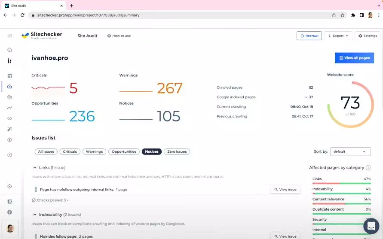383x239 pixels.
Task: Open the magic wand tool icon
Action: coord(9,129)
